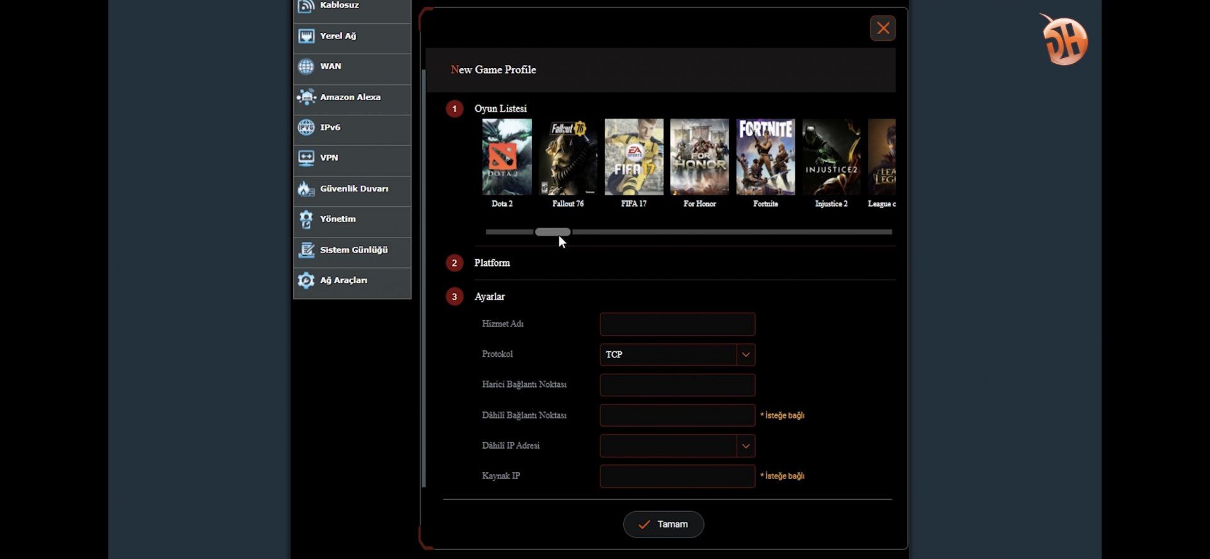This screenshot has width=1210, height=559.
Task: Click the Protokol label text
Action: click(x=497, y=354)
